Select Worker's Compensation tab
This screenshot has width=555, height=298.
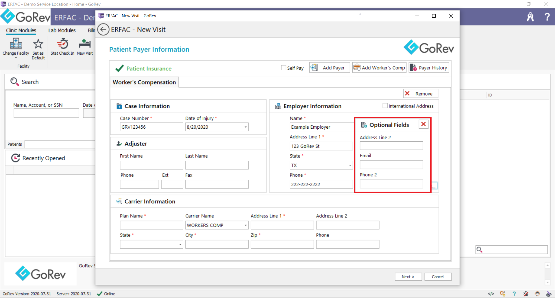click(x=144, y=82)
